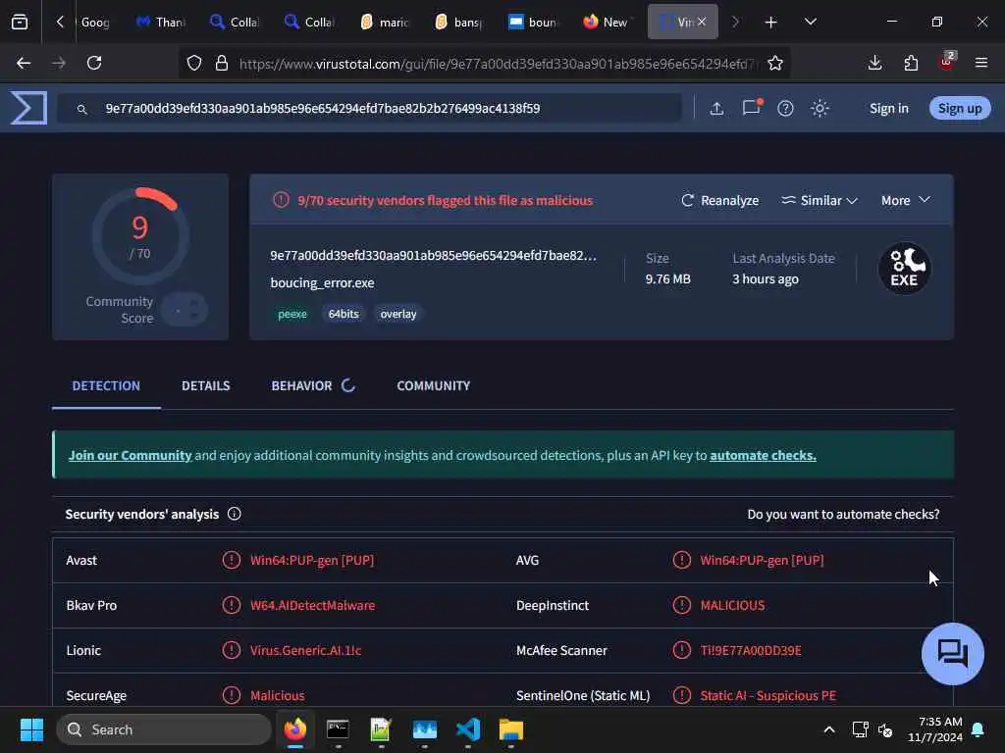The height and width of the screenshot is (753, 1005).
Task: Open the automate checks link
Action: (763, 455)
